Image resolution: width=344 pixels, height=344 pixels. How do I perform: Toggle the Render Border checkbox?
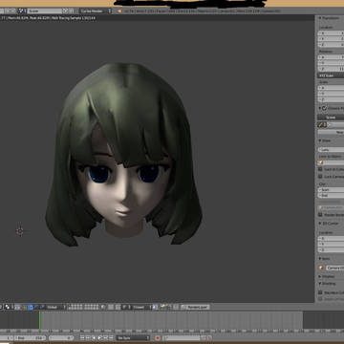pyautogui.click(x=321, y=215)
